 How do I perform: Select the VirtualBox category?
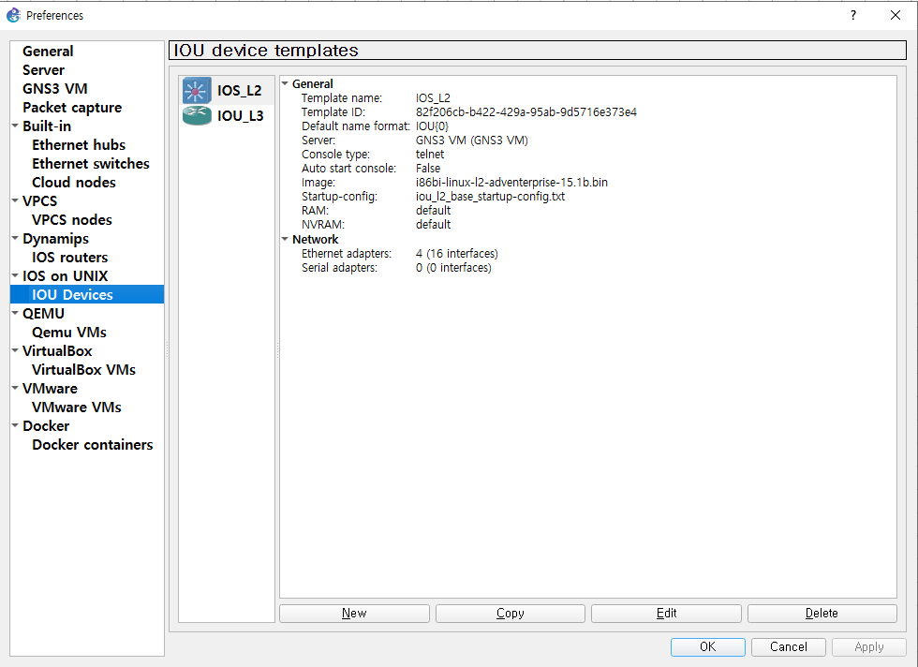tap(57, 350)
